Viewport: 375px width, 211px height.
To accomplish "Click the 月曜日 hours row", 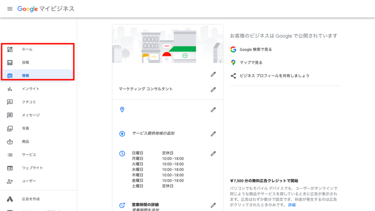I will point(158,158).
